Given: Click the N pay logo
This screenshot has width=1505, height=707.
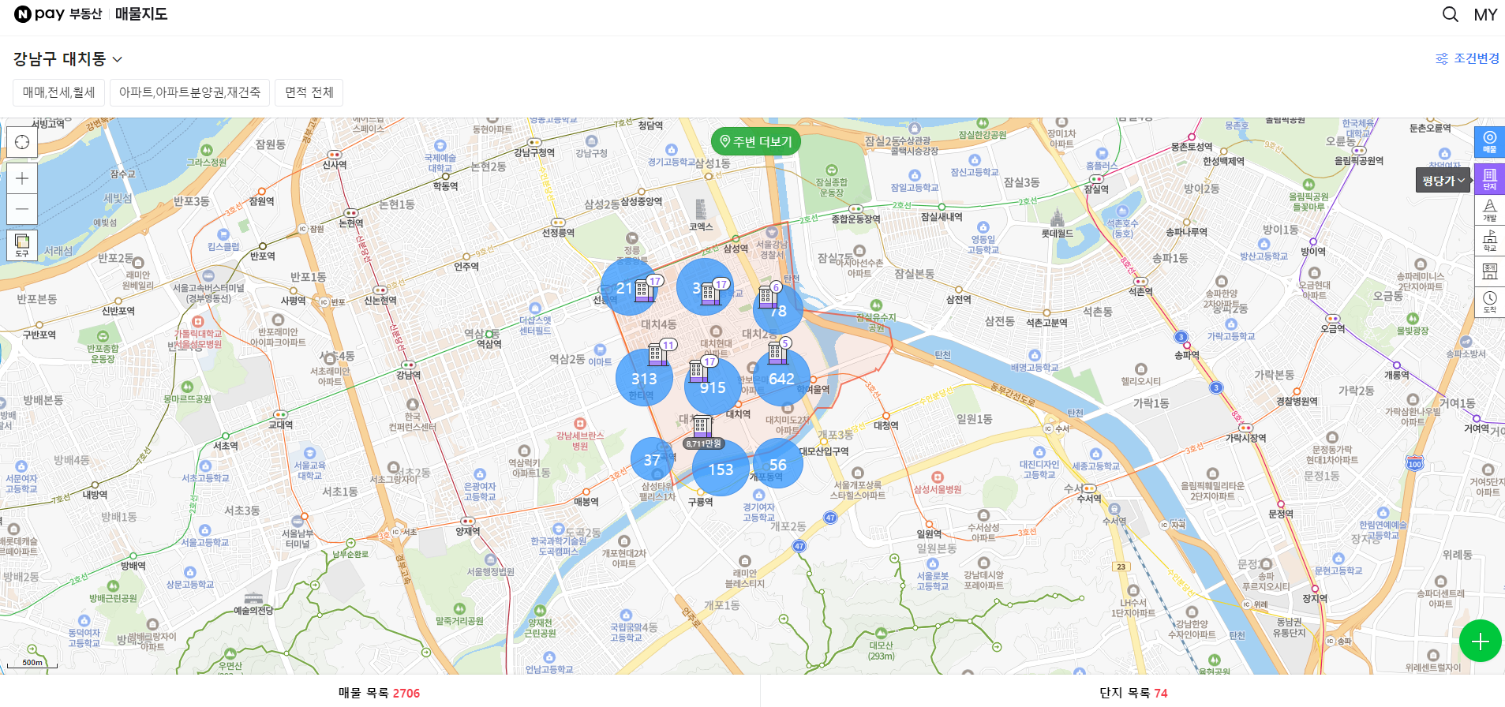Looking at the screenshot, I should (x=39, y=14).
